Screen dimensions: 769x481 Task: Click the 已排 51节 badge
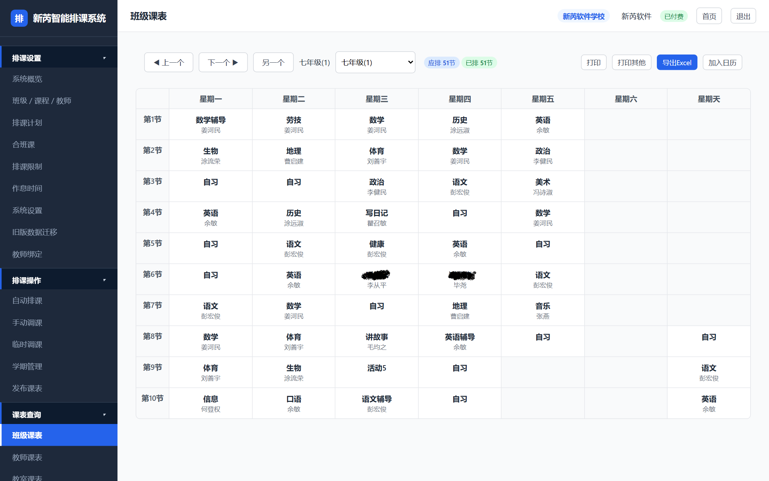click(479, 63)
